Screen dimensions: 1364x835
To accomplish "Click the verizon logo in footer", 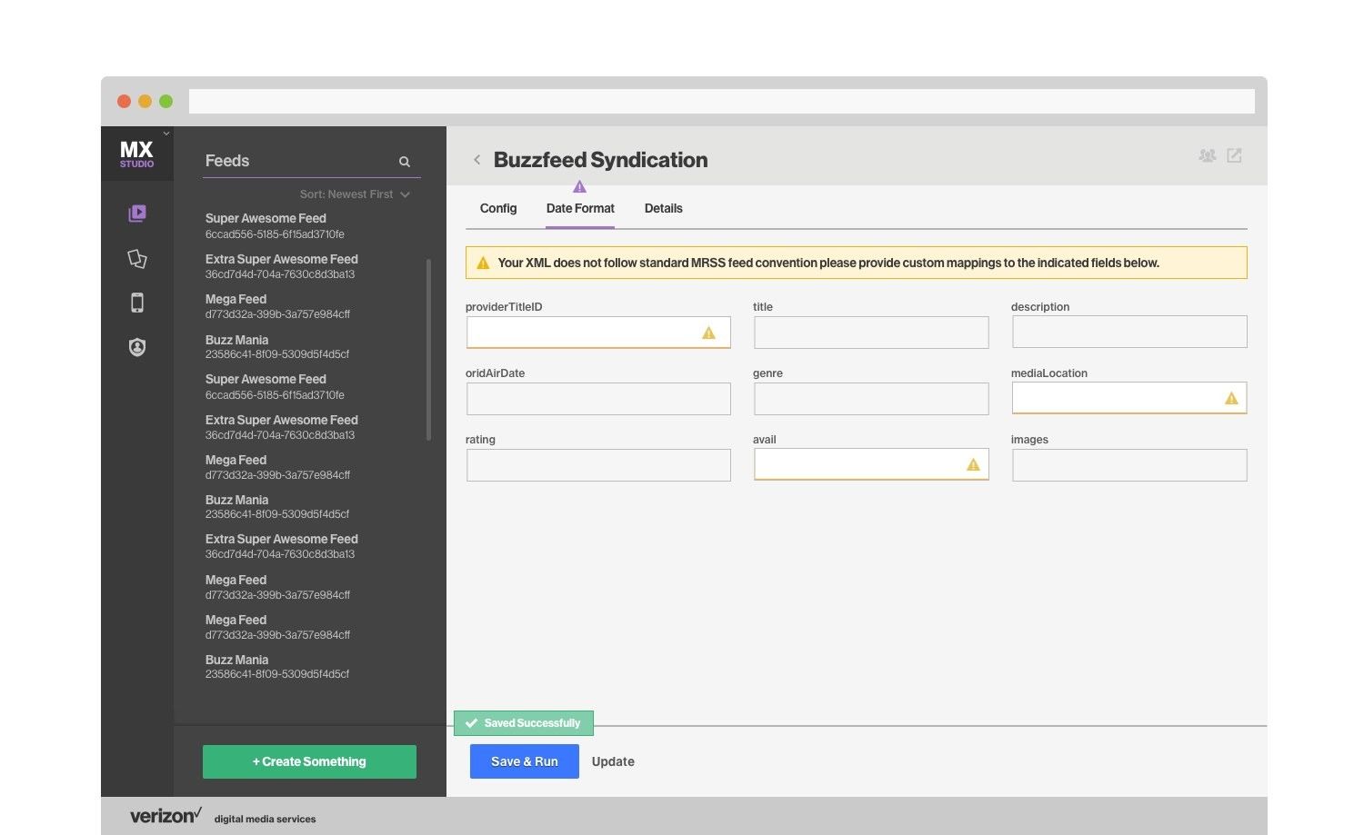I will [x=165, y=815].
